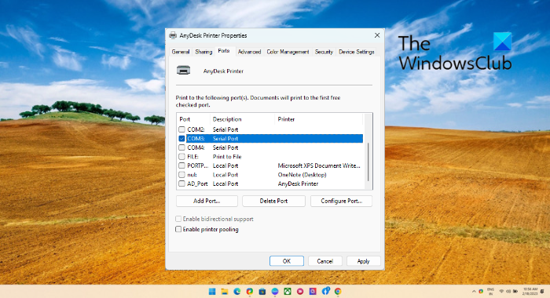Check the COM2 port checkbox
Screen dimensions: 550x298
181,129
